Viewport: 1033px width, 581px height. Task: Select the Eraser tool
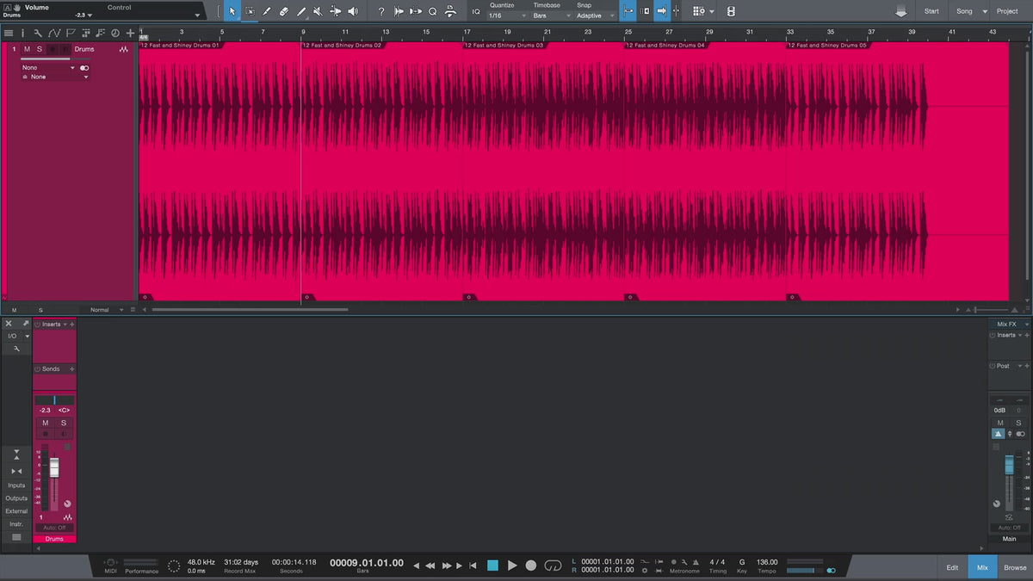283,11
